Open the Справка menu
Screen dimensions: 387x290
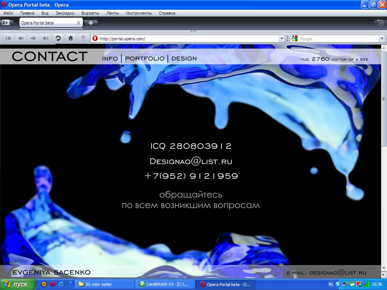(x=167, y=13)
